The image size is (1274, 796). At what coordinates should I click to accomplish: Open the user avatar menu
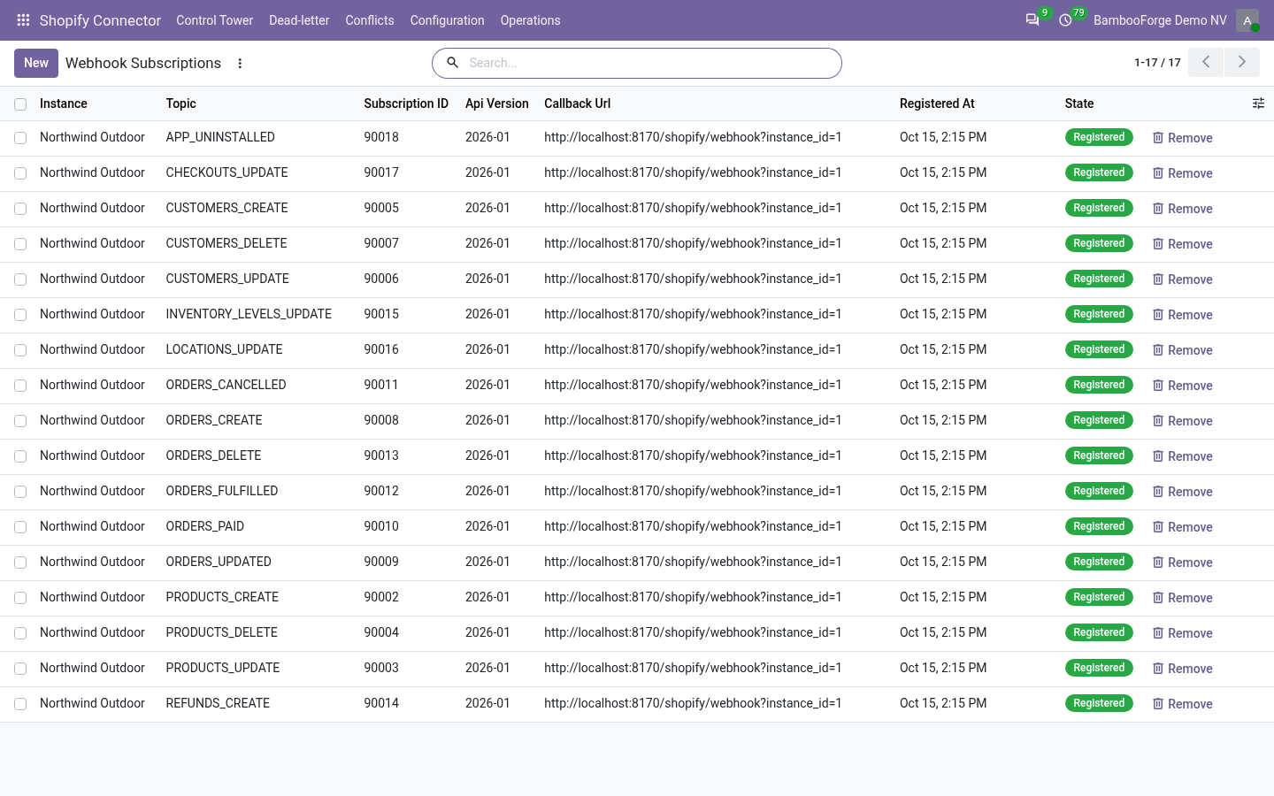[x=1247, y=19]
